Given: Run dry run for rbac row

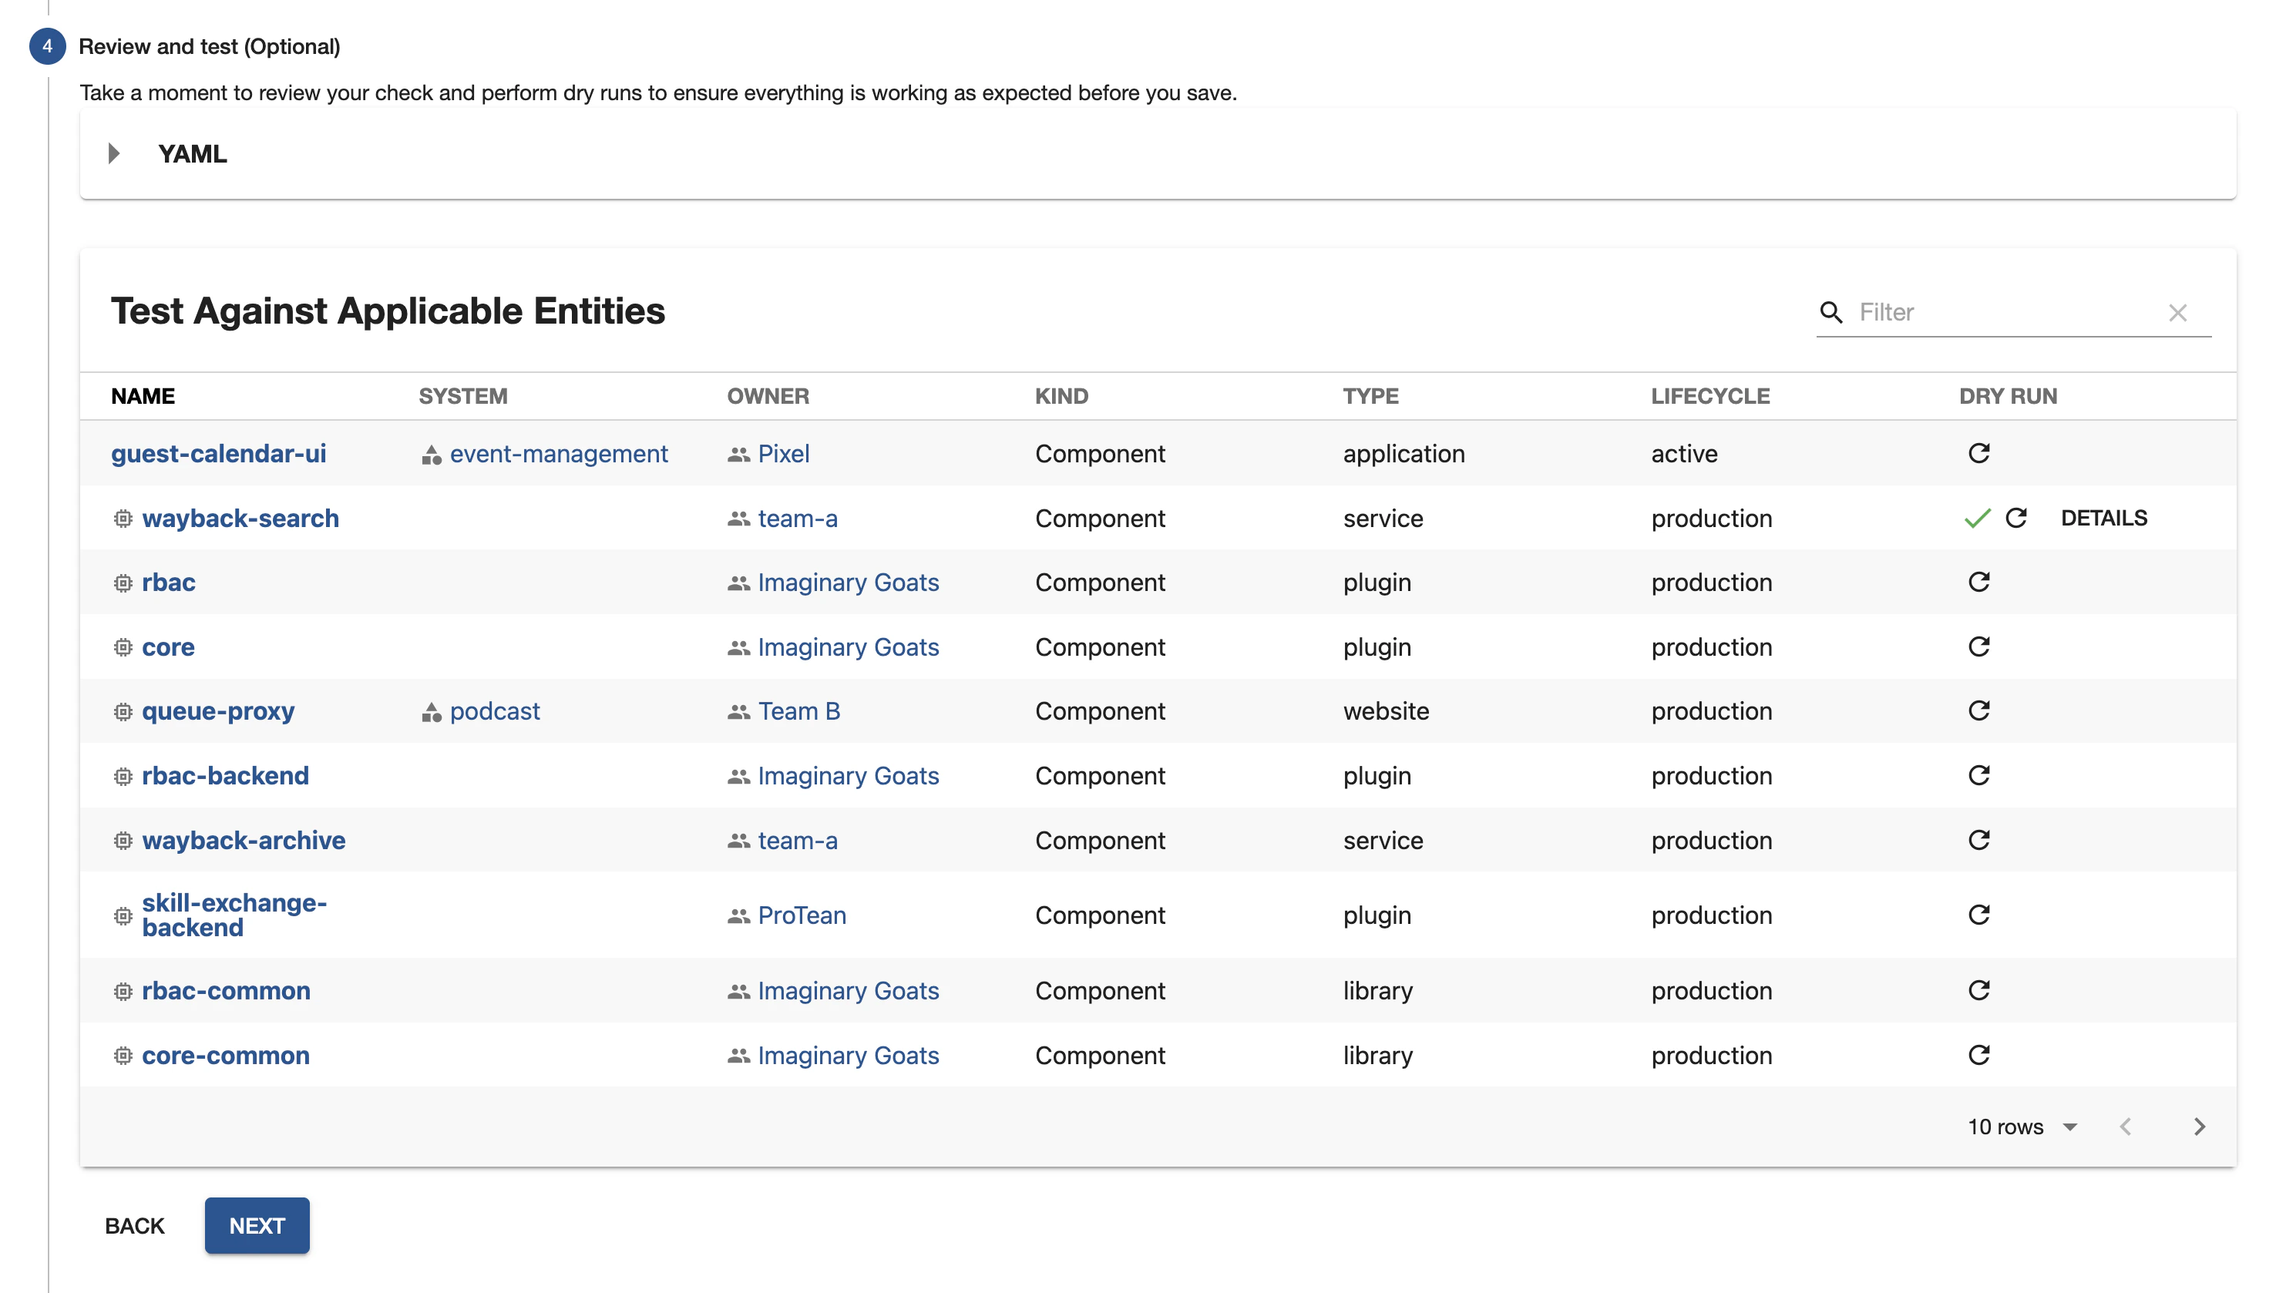Looking at the screenshot, I should pyautogui.click(x=1978, y=582).
